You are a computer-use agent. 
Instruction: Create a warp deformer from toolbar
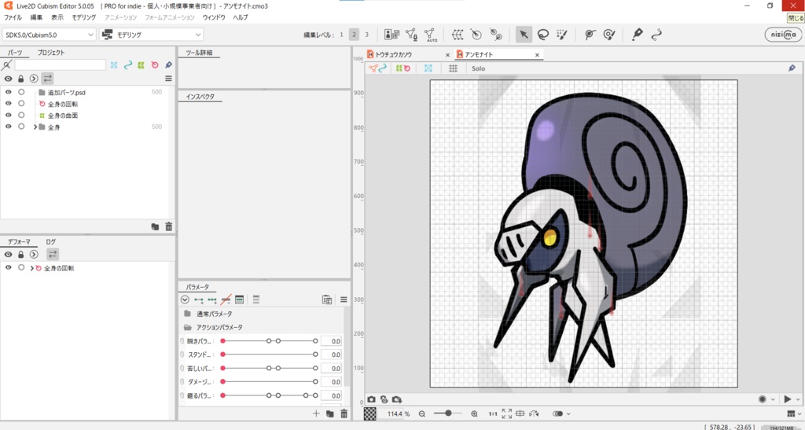coord(458,35)
